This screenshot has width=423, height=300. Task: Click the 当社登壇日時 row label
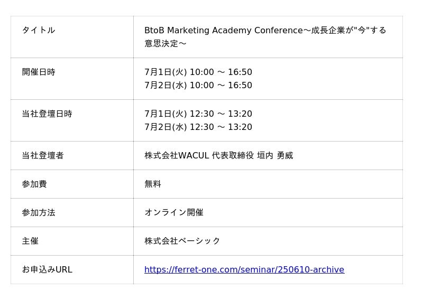pyautogui.click(x=47, y=114)
